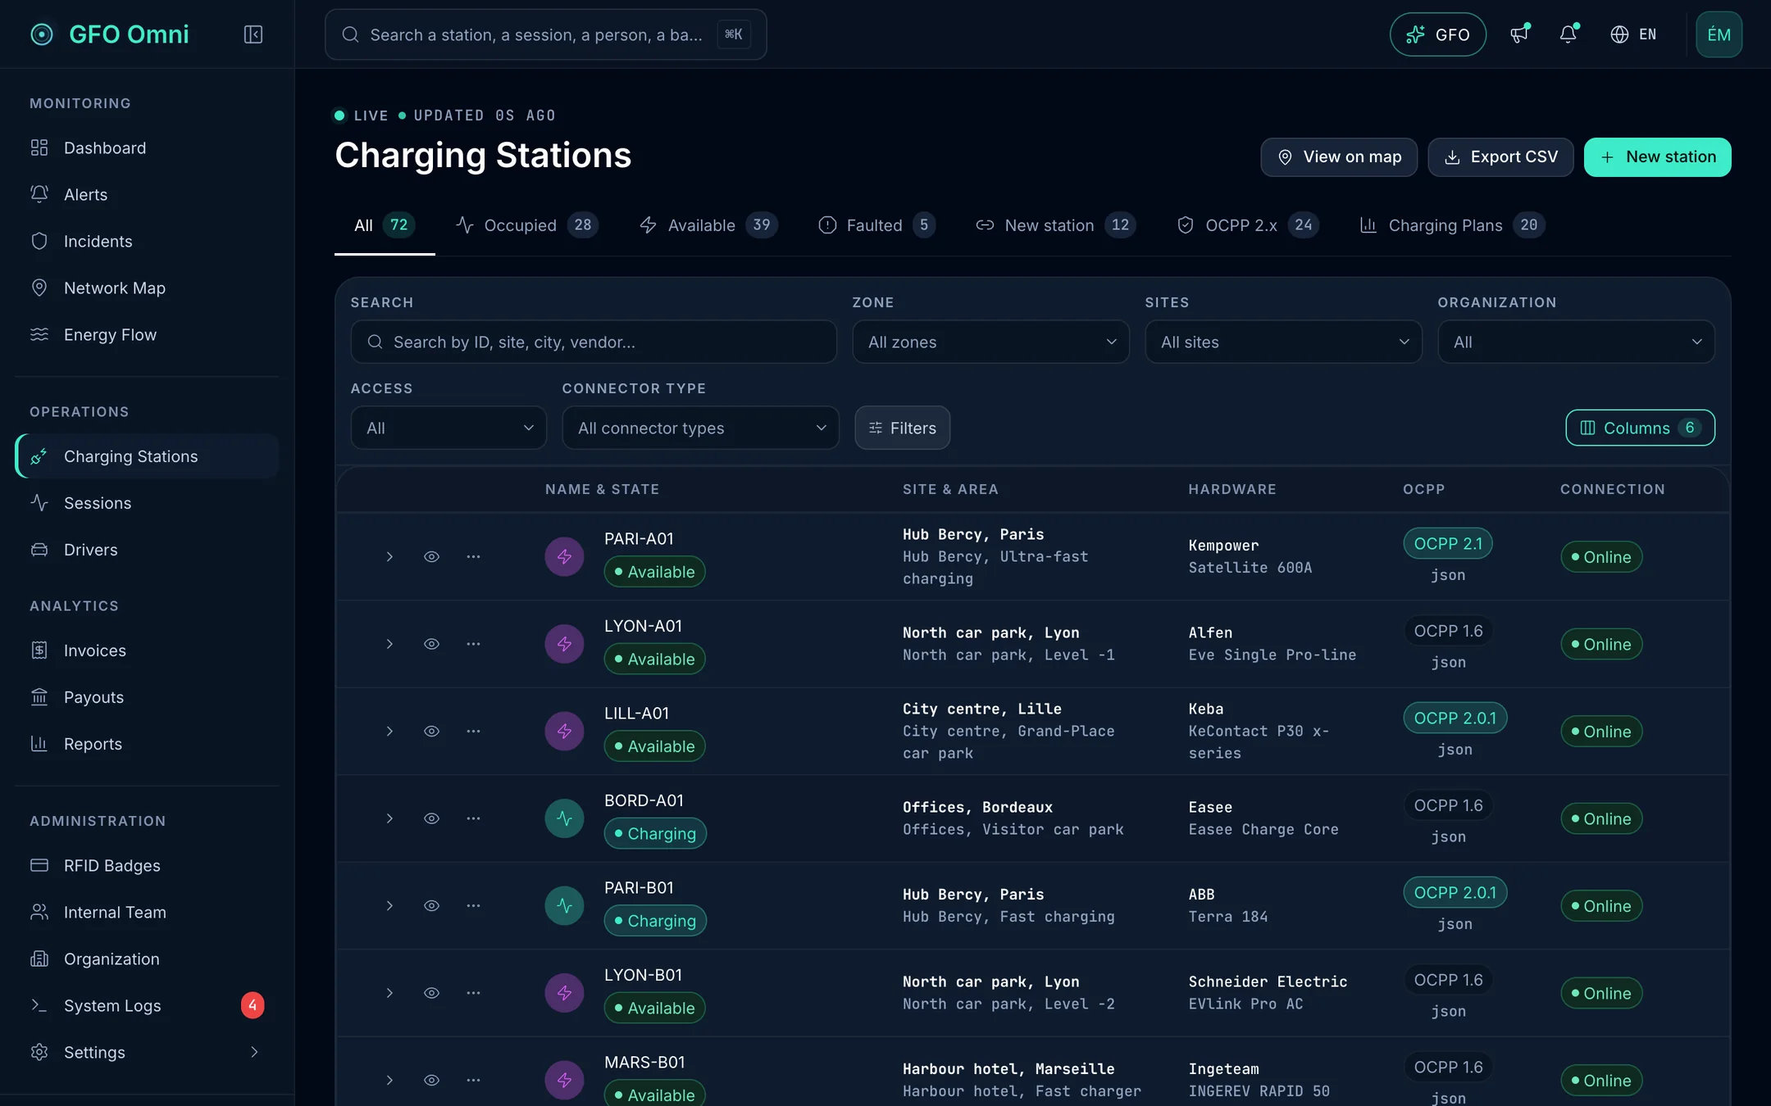Switch to the OCPP 2.x tab

[x=1248, y=225]
